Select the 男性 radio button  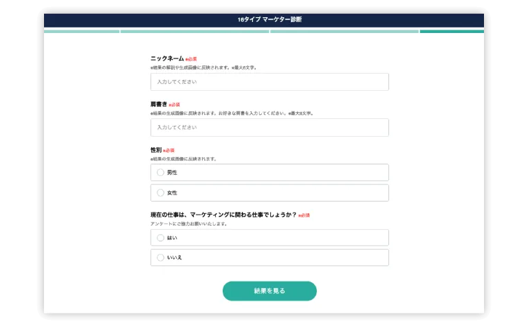click(x=161, y=173)
